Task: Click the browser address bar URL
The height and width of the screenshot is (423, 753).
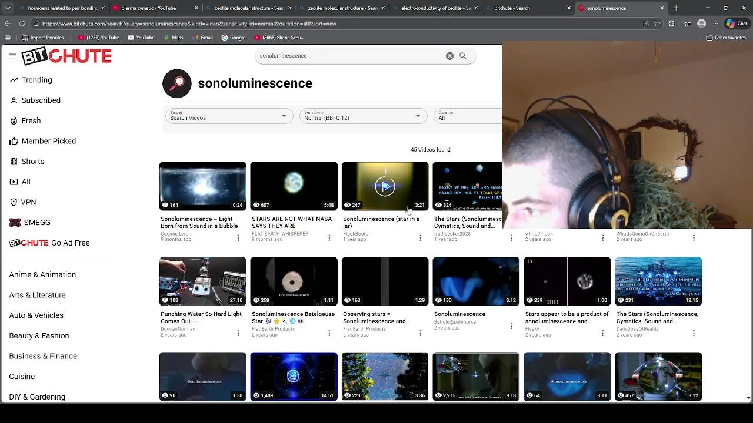Action: (x=189, y=23)
